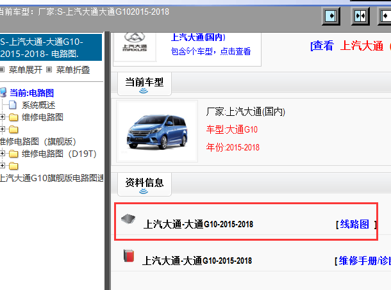Click the blue G10 van thumbnail
Viewport: 391px width, 290px height.
click(x=157, y=131)
